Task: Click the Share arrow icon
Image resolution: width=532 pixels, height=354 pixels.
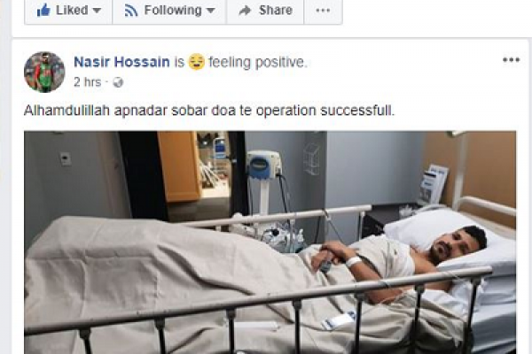Action: click(x=245, y=11)
